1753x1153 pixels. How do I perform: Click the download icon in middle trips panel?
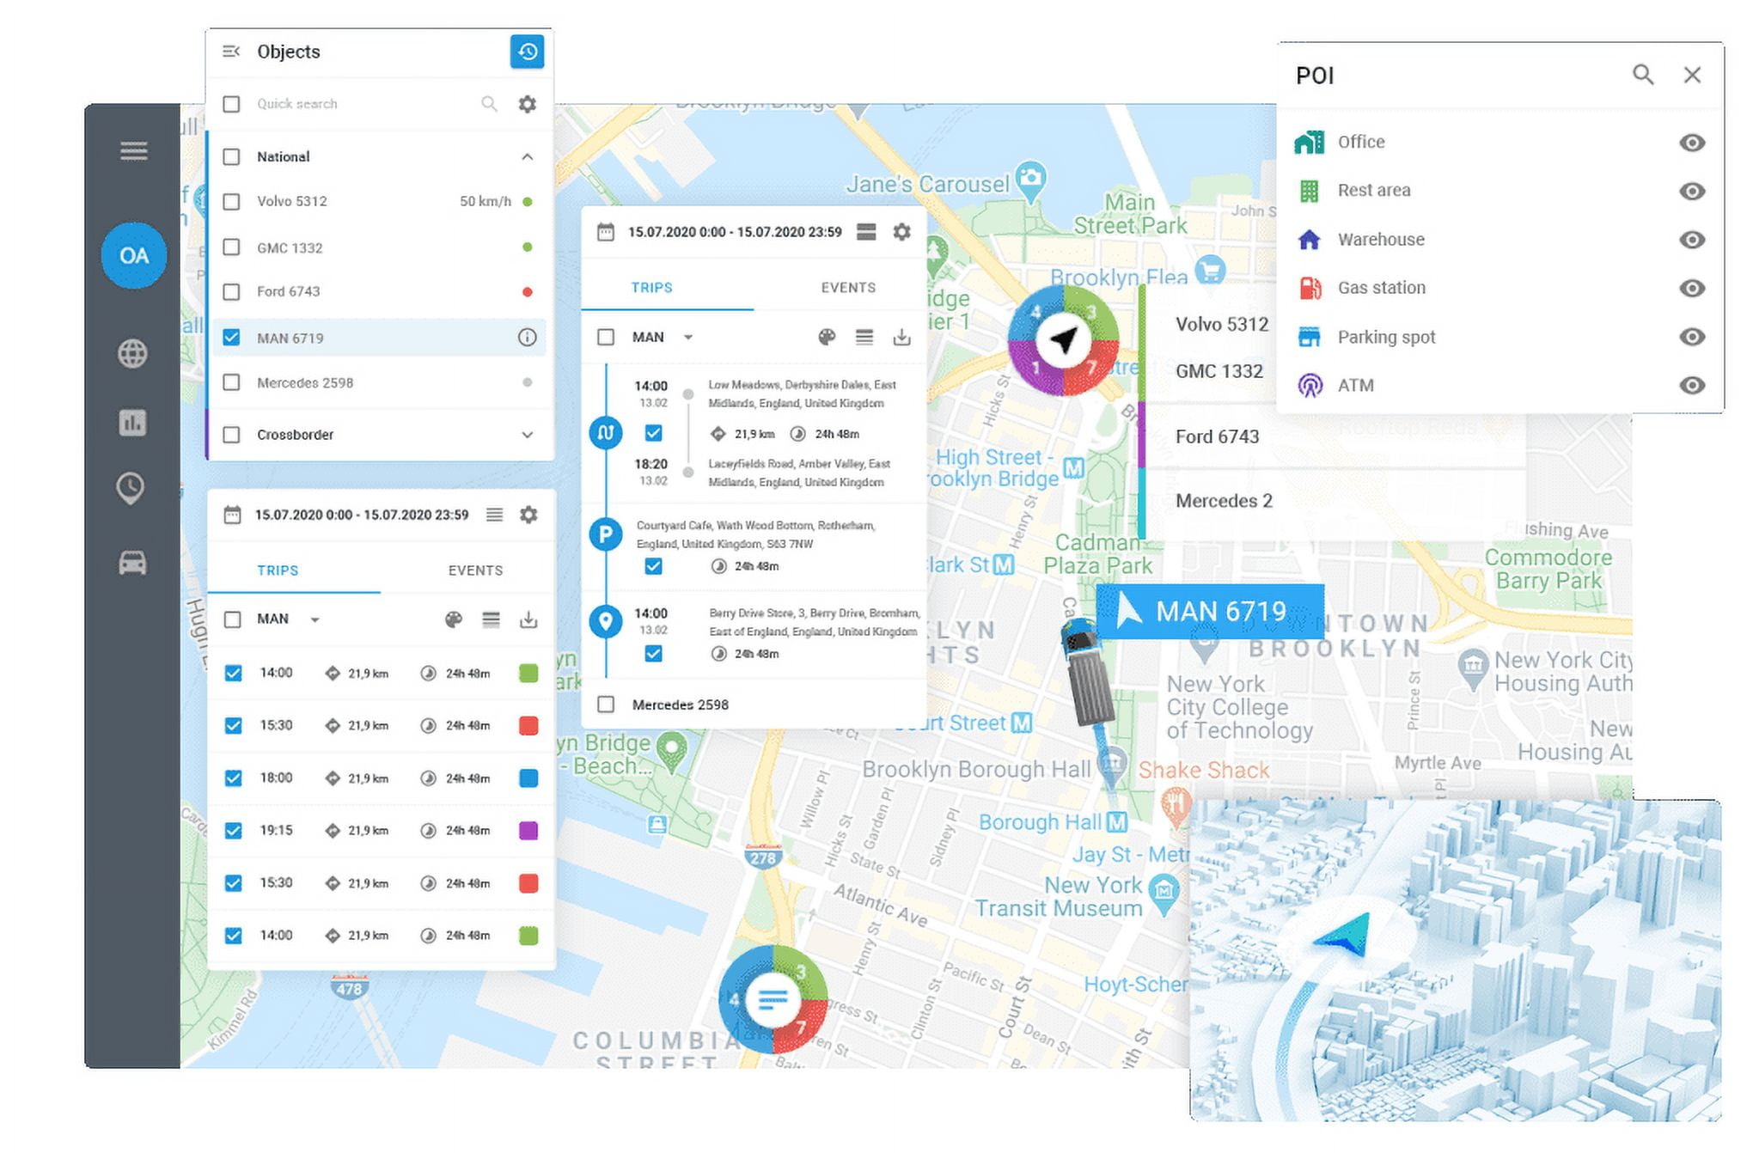tap(901, 338)
